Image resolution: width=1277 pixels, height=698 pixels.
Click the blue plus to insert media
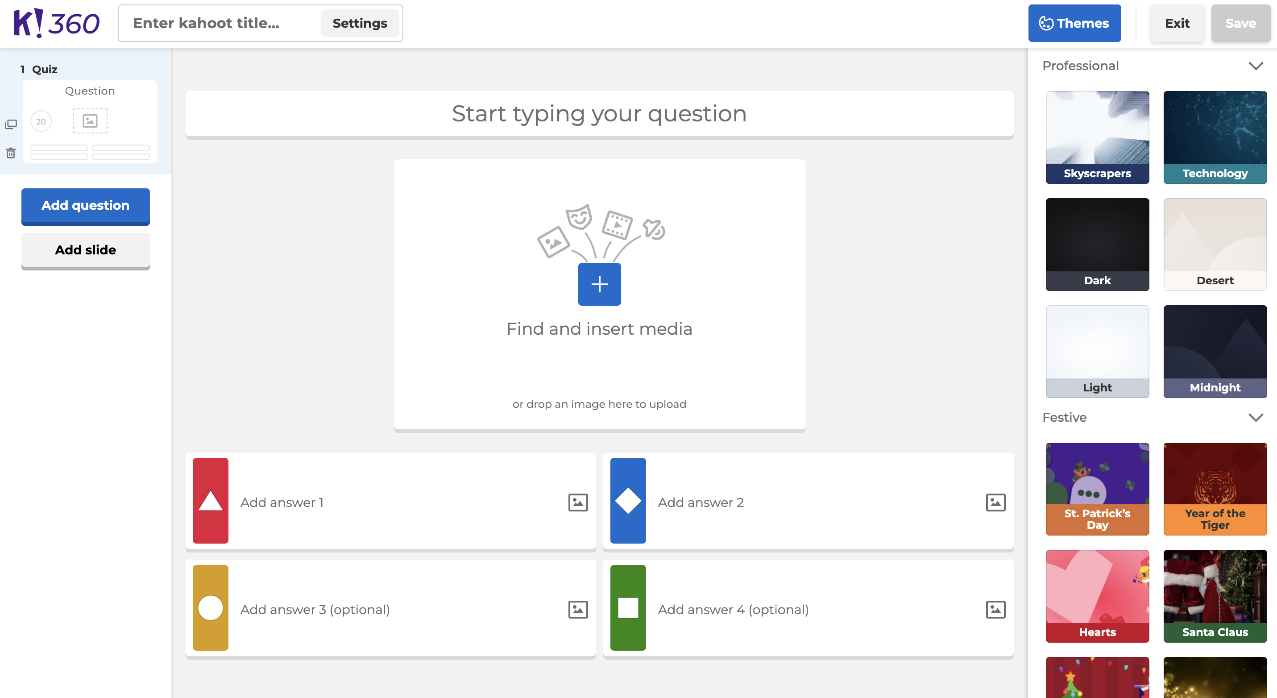[x=599, y=284]
